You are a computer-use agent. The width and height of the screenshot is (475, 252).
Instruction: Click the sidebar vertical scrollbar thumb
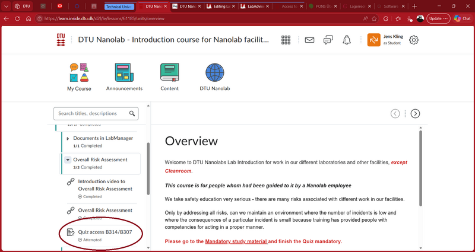(148, 168)
